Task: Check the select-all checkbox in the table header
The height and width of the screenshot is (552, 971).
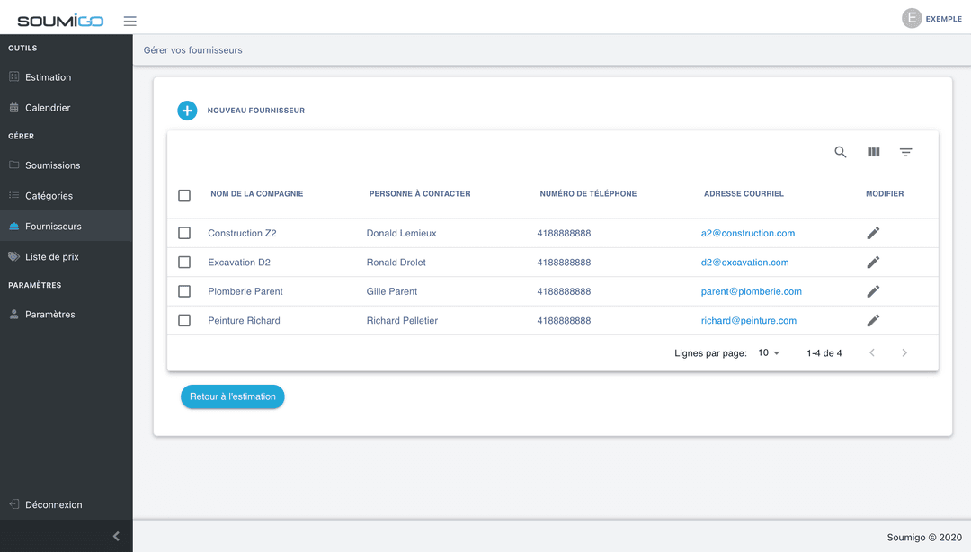Action: [184, 194]
